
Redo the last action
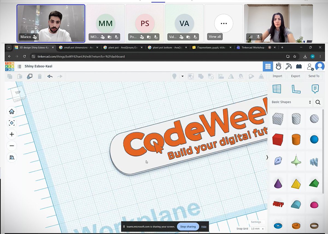click(x=60, y=76)
